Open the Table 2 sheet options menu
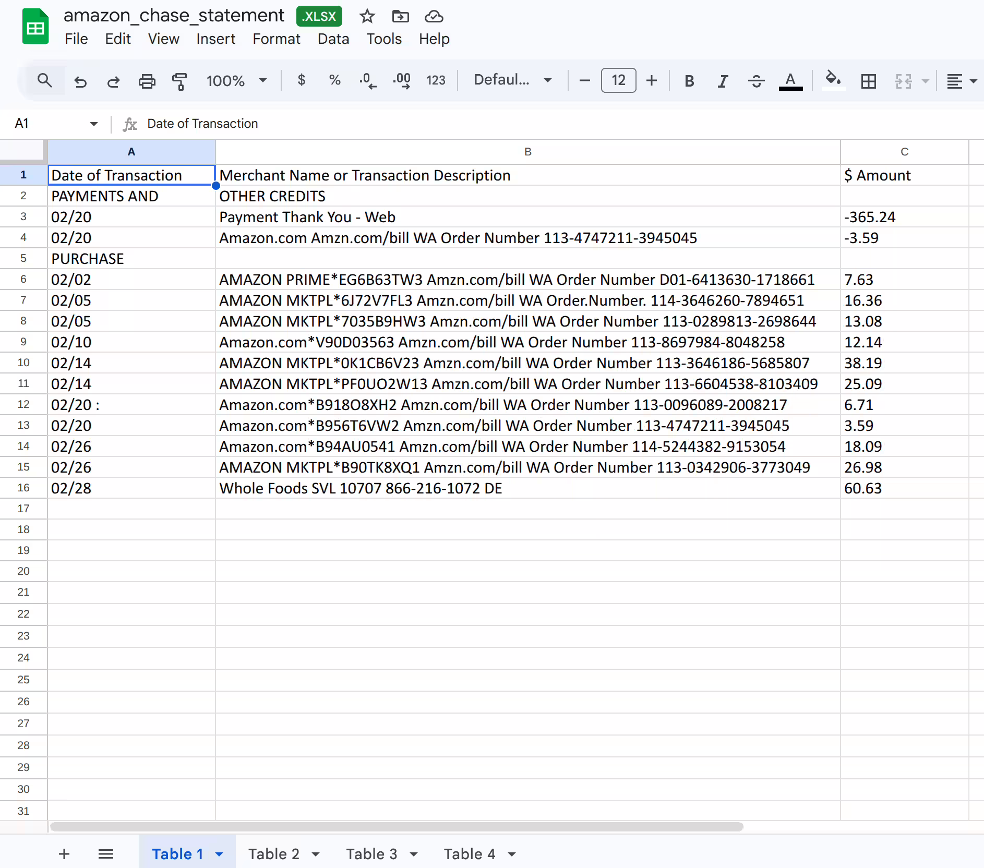Screen dimensions: 984x868 315,854
